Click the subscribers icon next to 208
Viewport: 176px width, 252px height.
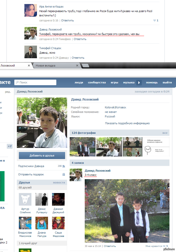(64, 166)
